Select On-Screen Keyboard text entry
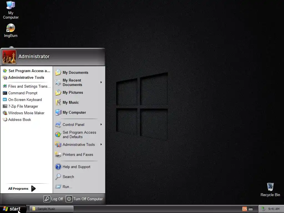The image size is (284, 213). pos(25,100)
